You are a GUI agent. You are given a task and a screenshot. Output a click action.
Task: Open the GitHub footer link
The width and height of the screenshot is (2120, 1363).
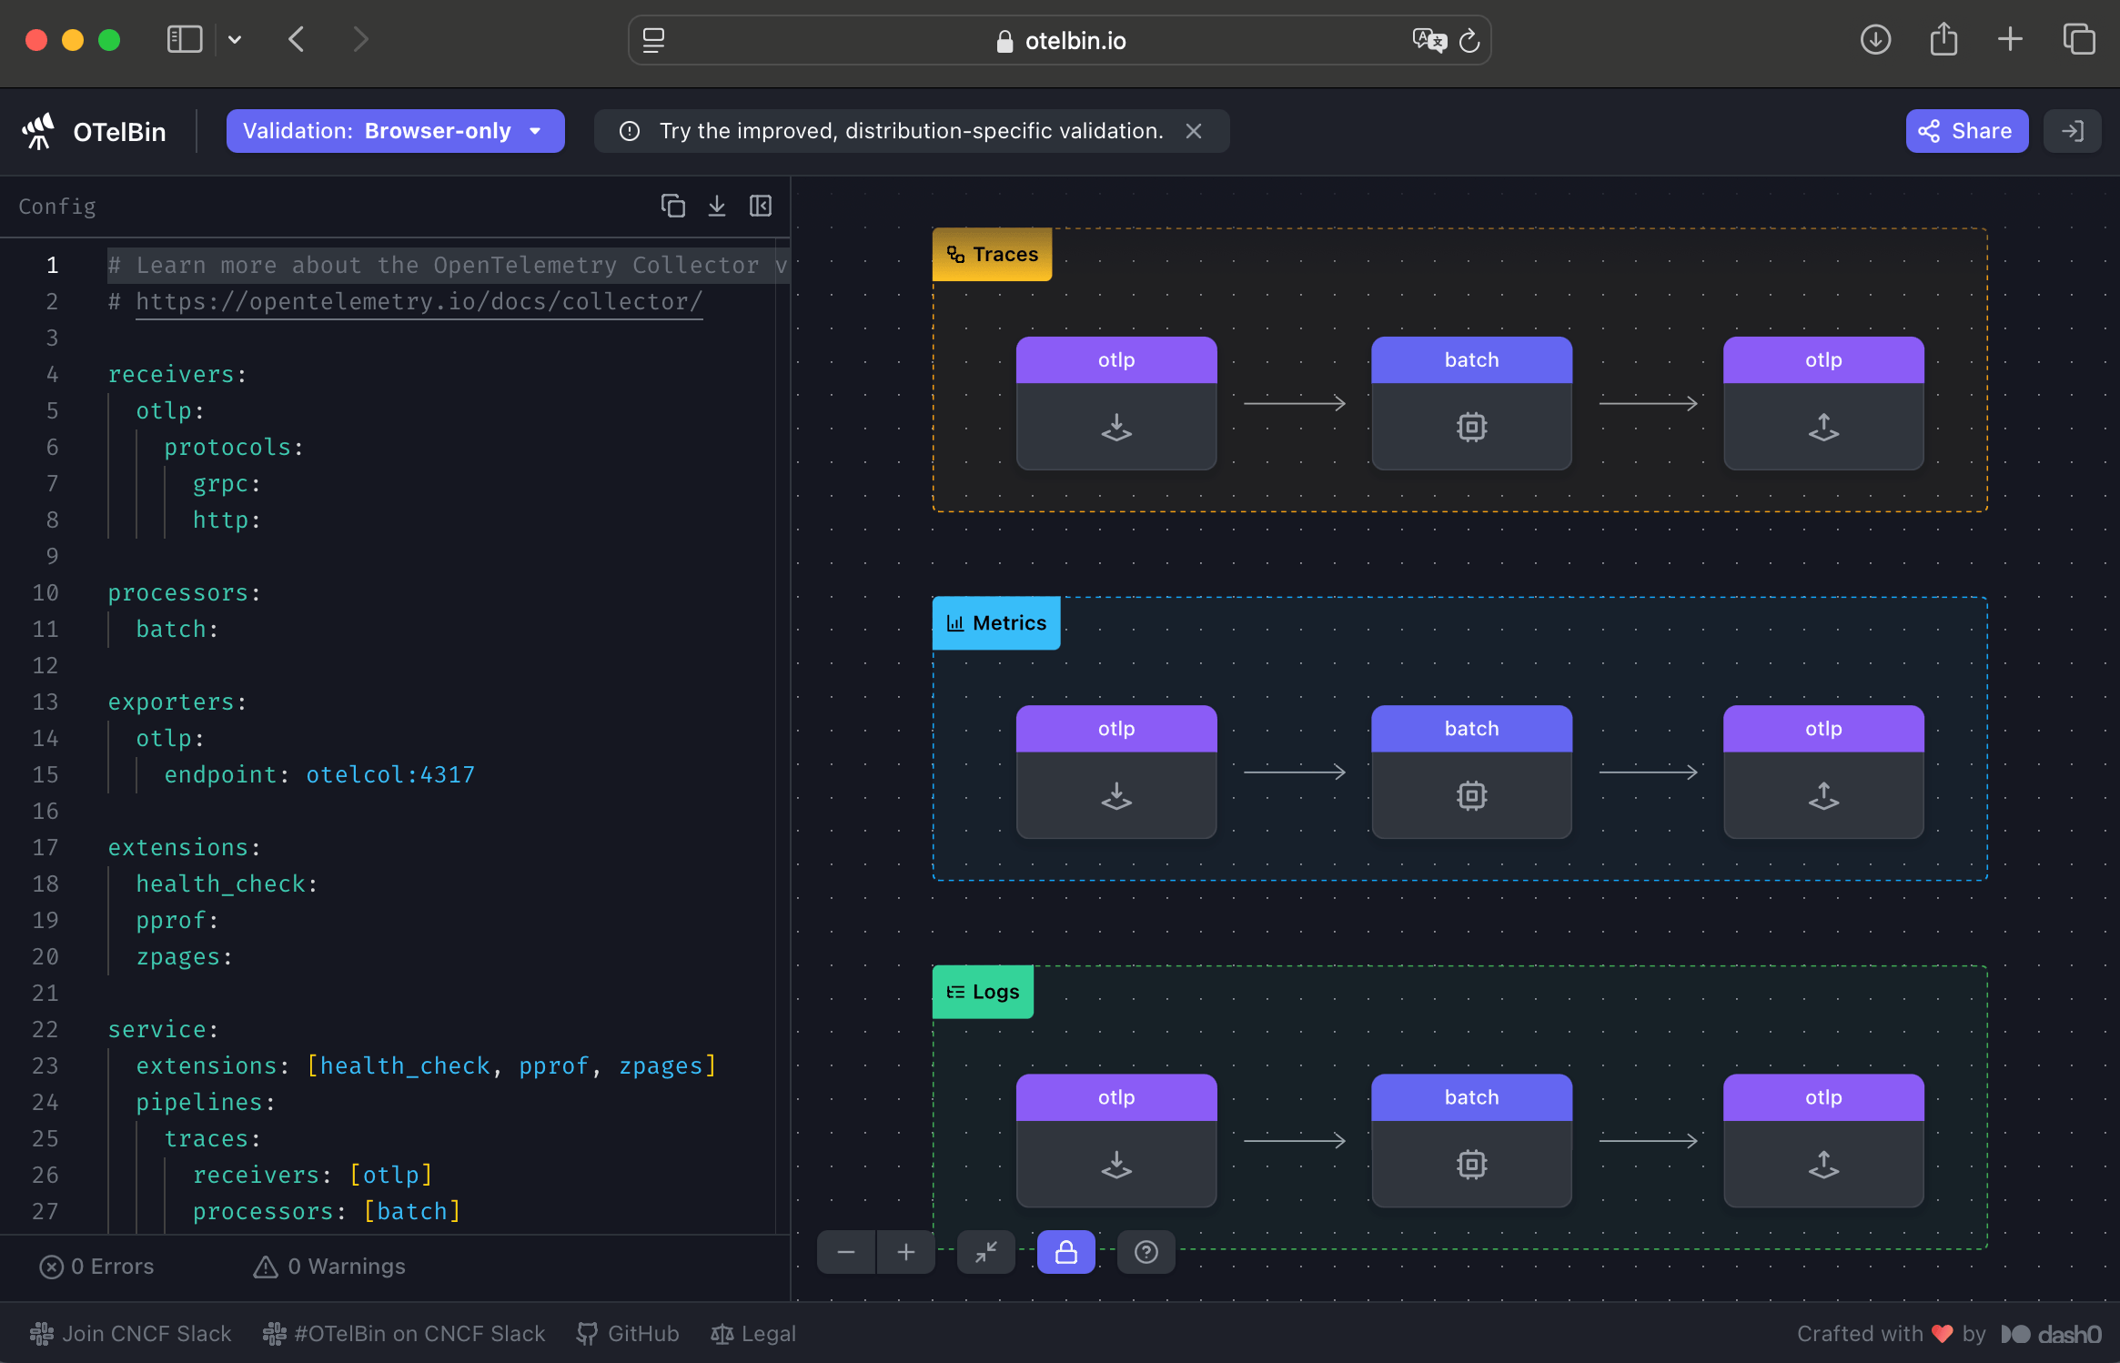click(628, 1334)
